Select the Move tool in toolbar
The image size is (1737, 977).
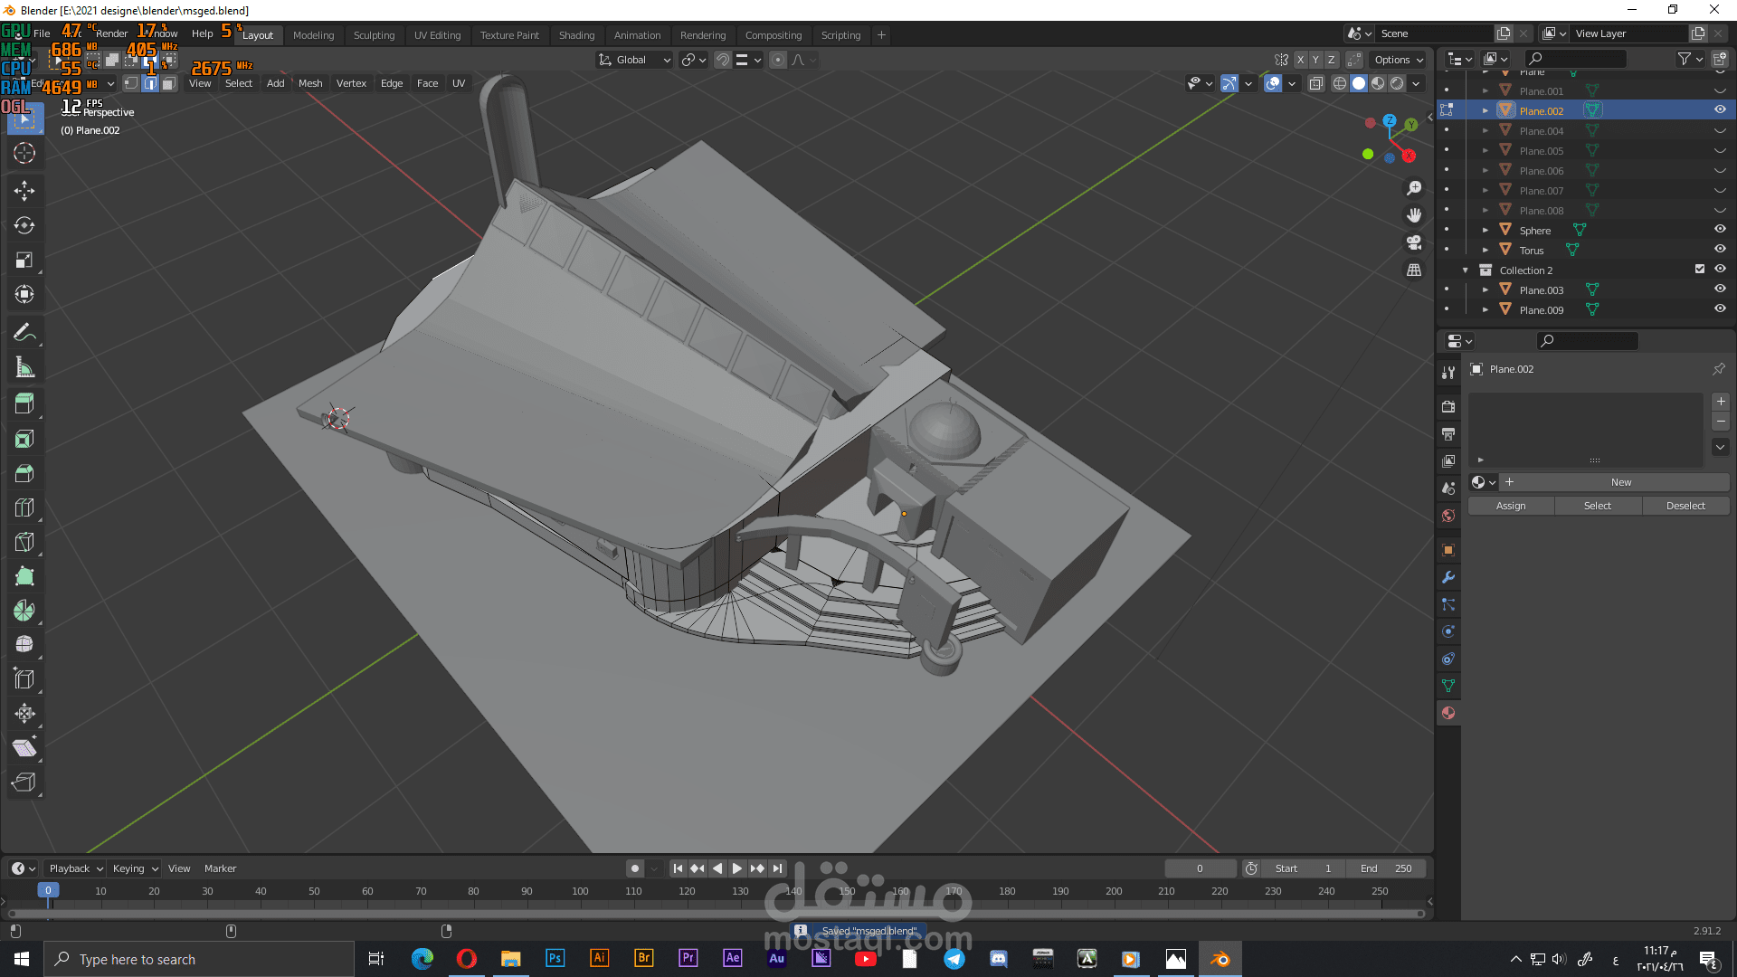(24, 190)
